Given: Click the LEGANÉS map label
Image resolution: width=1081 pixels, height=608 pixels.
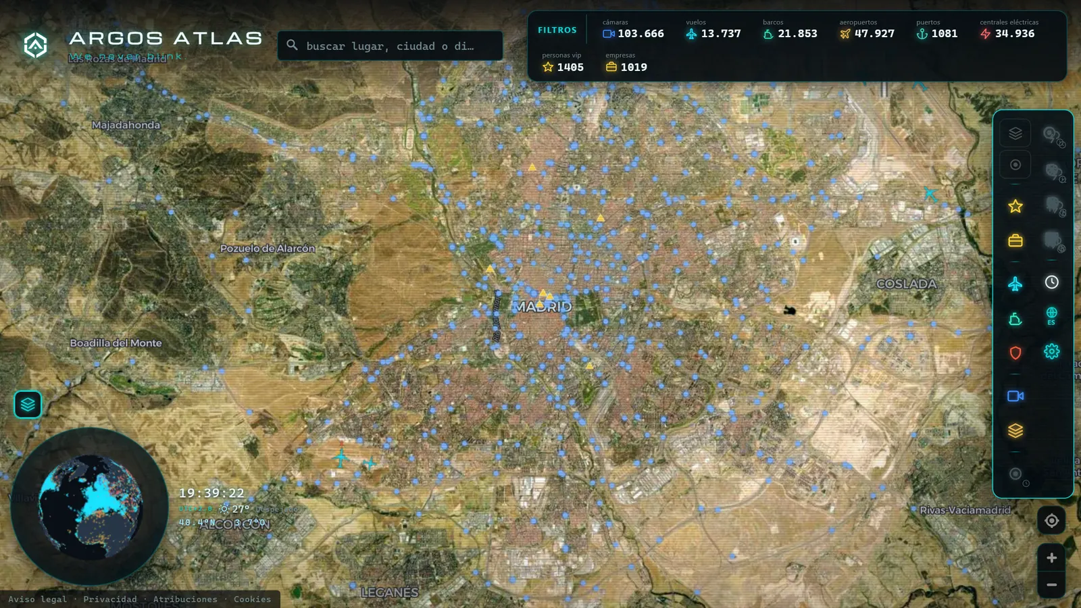Looking at the screenshot, I should (x=390, y=592).
